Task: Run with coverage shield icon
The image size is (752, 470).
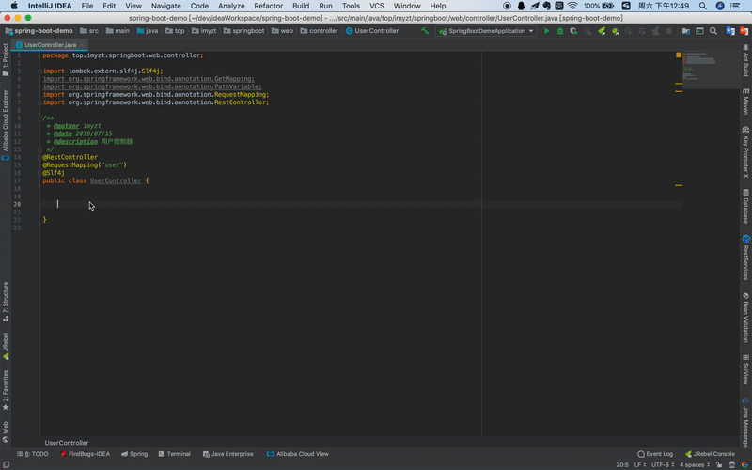Action: 574,31
